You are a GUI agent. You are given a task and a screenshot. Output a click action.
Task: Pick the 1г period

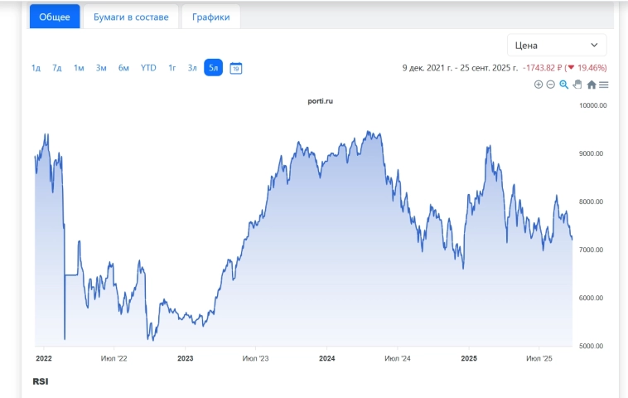click(172, 68)
